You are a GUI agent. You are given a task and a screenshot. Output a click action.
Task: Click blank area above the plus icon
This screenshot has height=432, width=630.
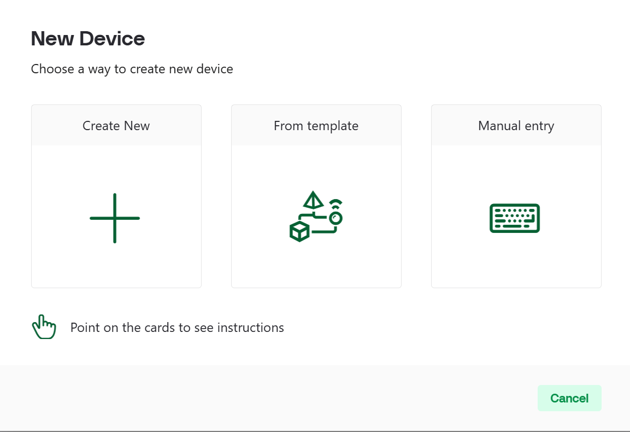(116, 167)
